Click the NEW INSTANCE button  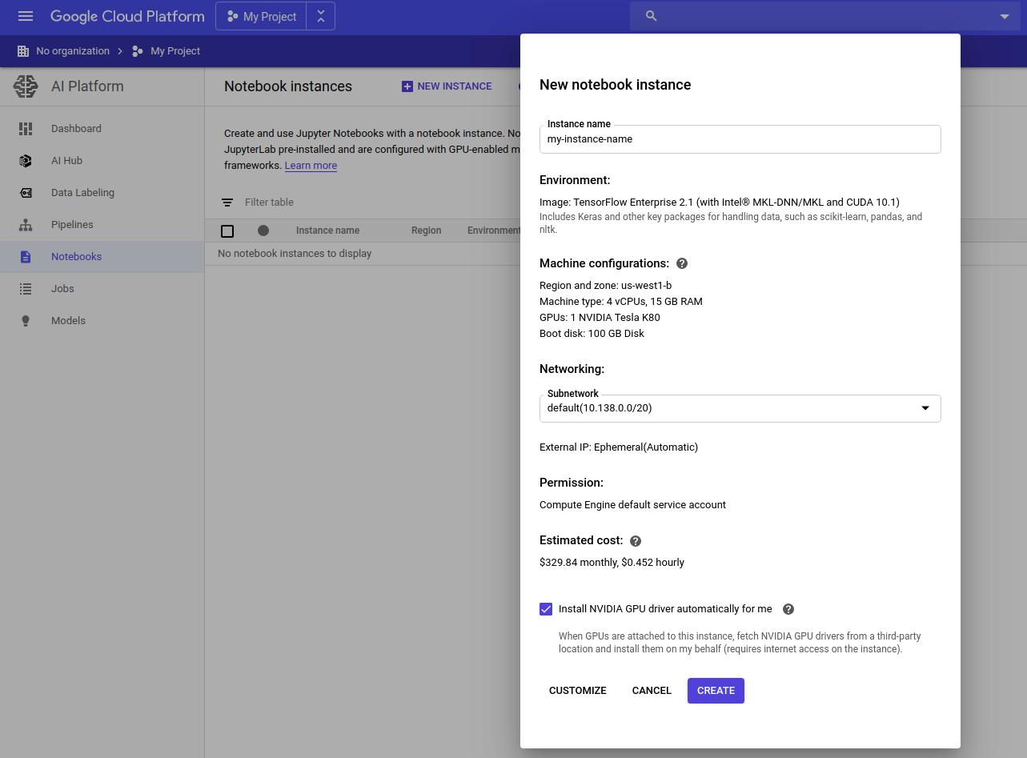coord(447,86)
